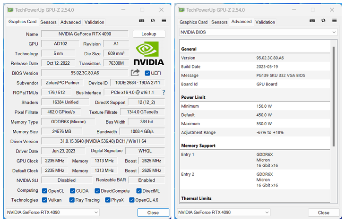Image resolution: width=345 pixels, height=222 pixels.
Task: Click the NVIDIA logo image
Action: (x=148, y=54)
